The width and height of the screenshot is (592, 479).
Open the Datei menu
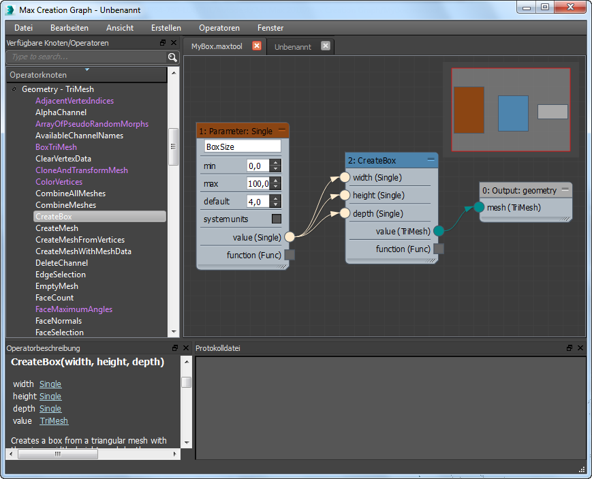click(23, 28)
